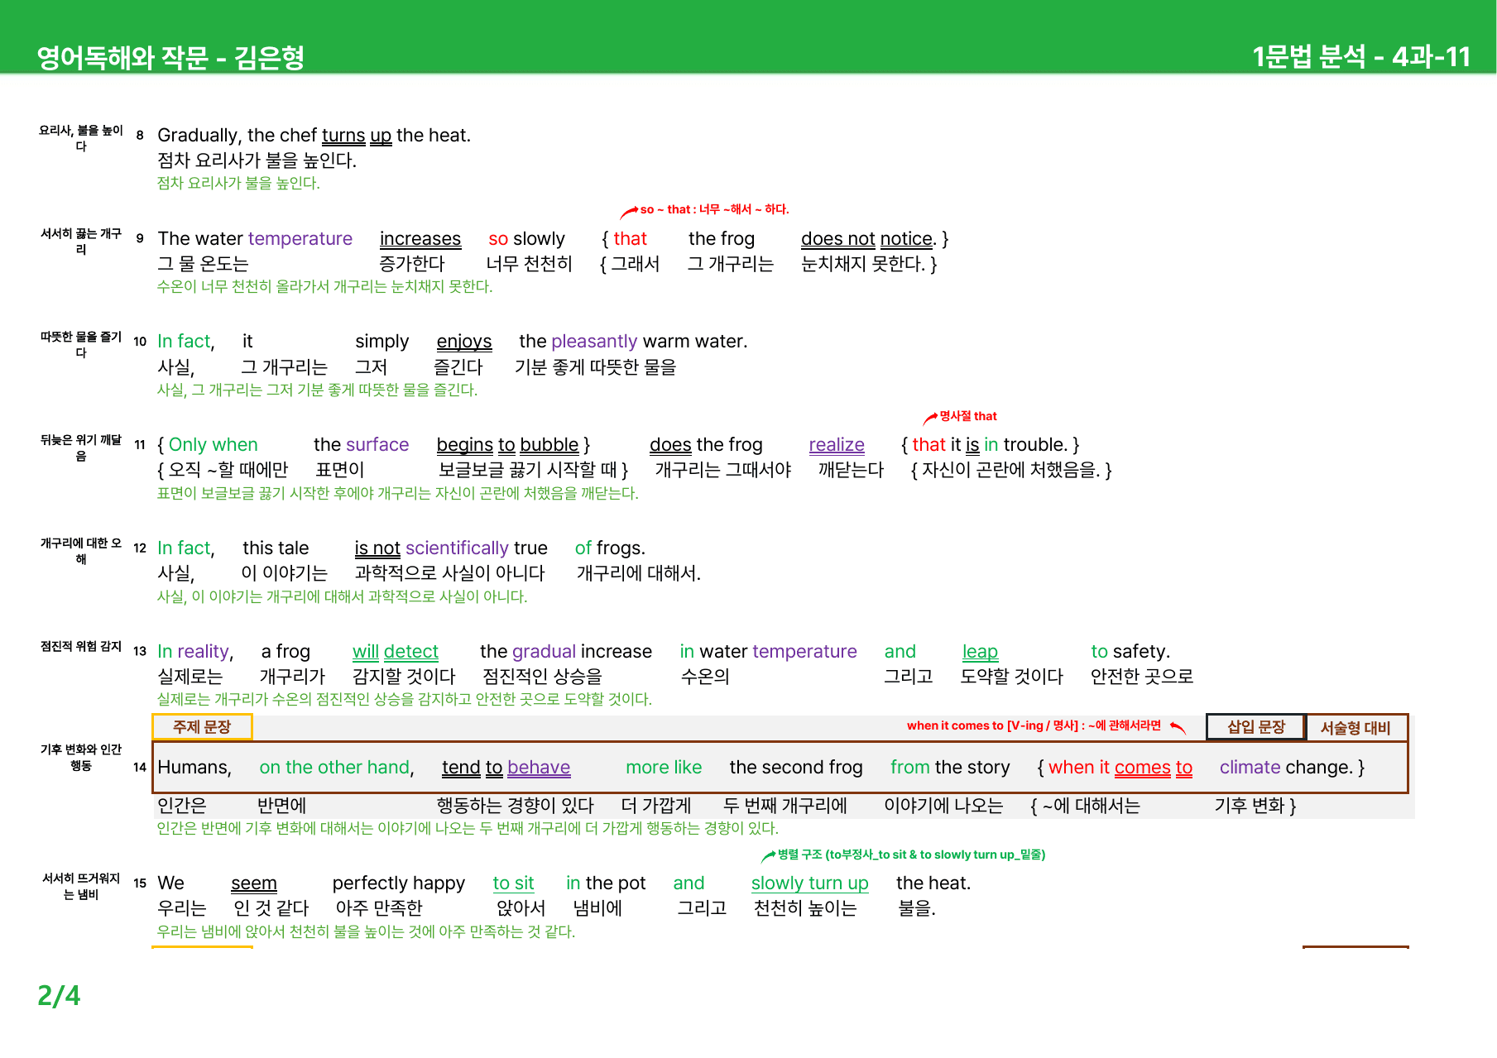This screenshot has width=1497, height=1058.
Task: Click the red word 'that' in sentence 9
Action: (630, 238)
